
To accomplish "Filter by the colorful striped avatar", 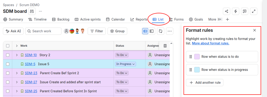I will click(72, 31).
